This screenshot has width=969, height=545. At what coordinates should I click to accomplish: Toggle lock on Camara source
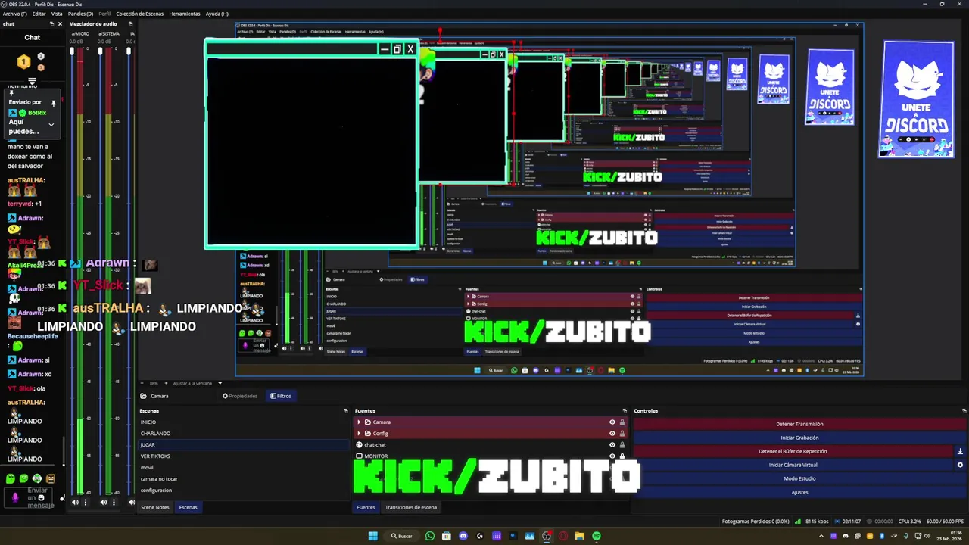(622, 422)
